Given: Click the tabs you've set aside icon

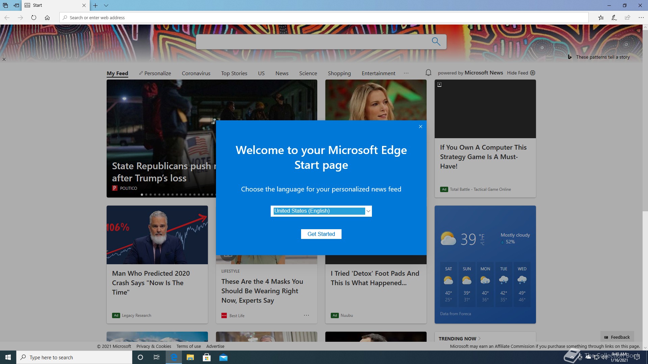Looking at the screenshot, I should tap(5, 5).
